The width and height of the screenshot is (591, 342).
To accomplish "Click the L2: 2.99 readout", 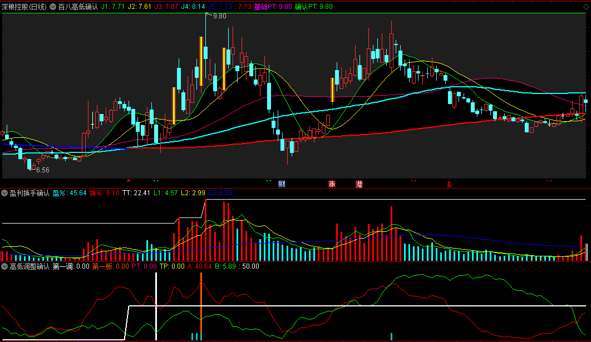I will coord(193,193).
